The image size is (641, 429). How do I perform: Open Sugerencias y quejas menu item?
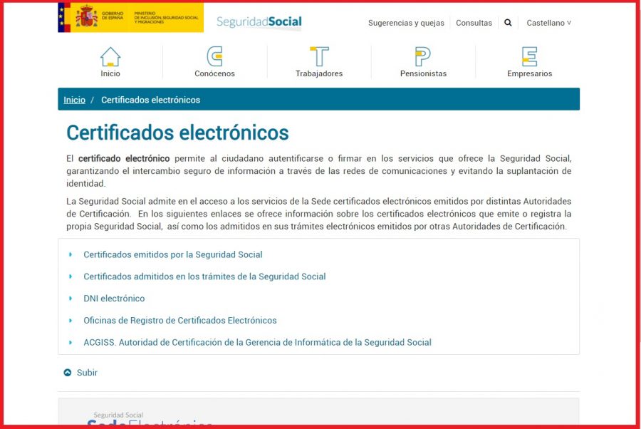coord(406,23)
